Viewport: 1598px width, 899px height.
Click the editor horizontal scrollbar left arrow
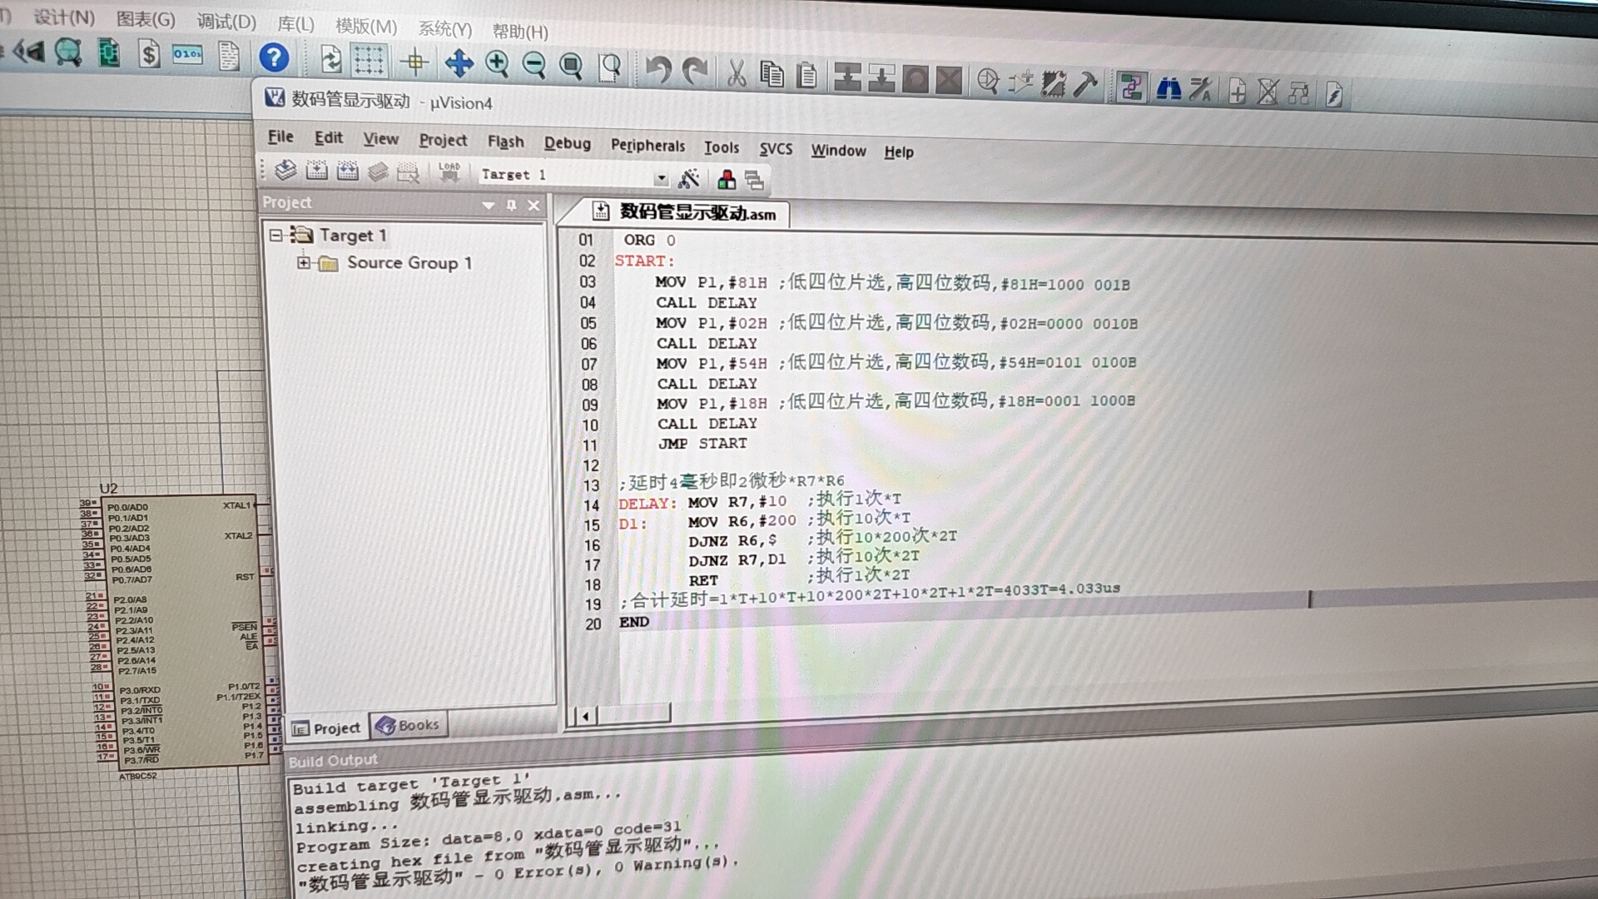[x=586, y=716]
